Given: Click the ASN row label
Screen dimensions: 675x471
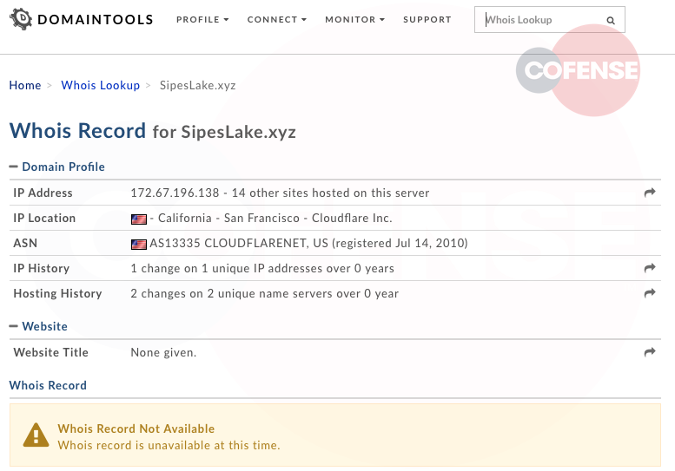Looking at the screenshot, I should point(25,243).
